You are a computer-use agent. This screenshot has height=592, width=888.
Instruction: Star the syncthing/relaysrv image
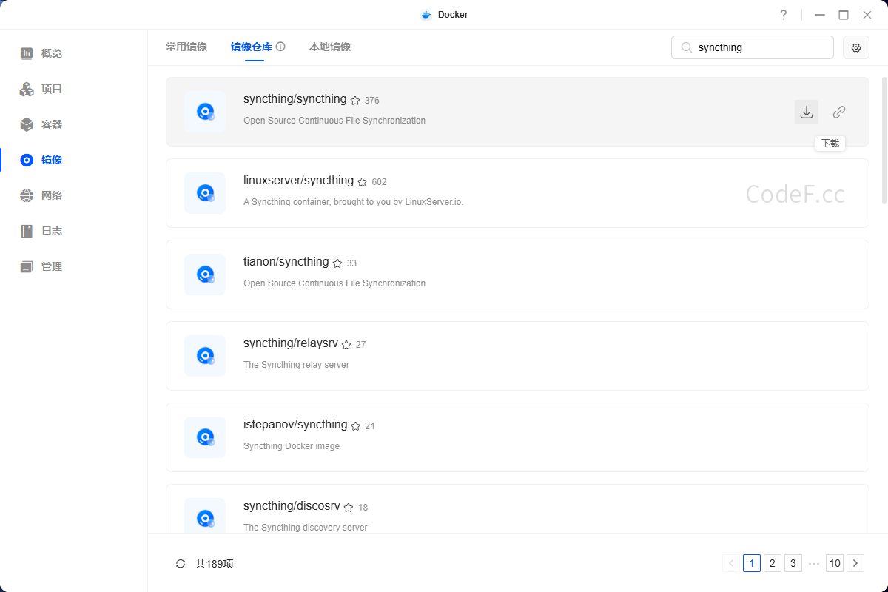tap(346, 345)
